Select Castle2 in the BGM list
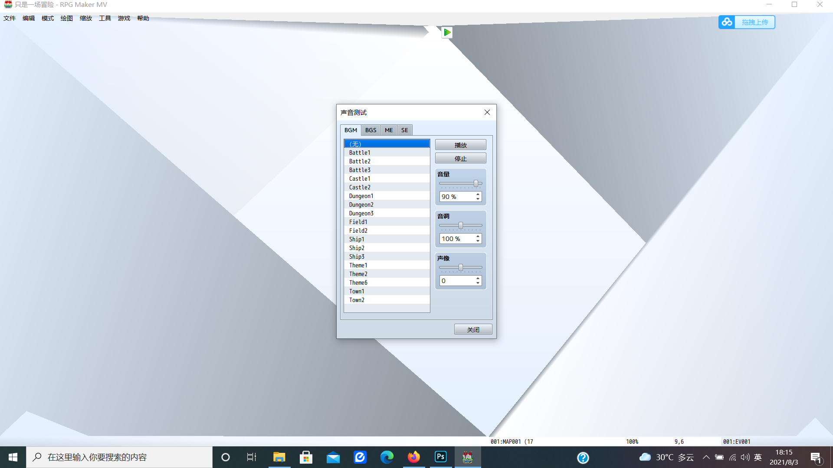The image size is (833, 468). [x=387, y=187]
